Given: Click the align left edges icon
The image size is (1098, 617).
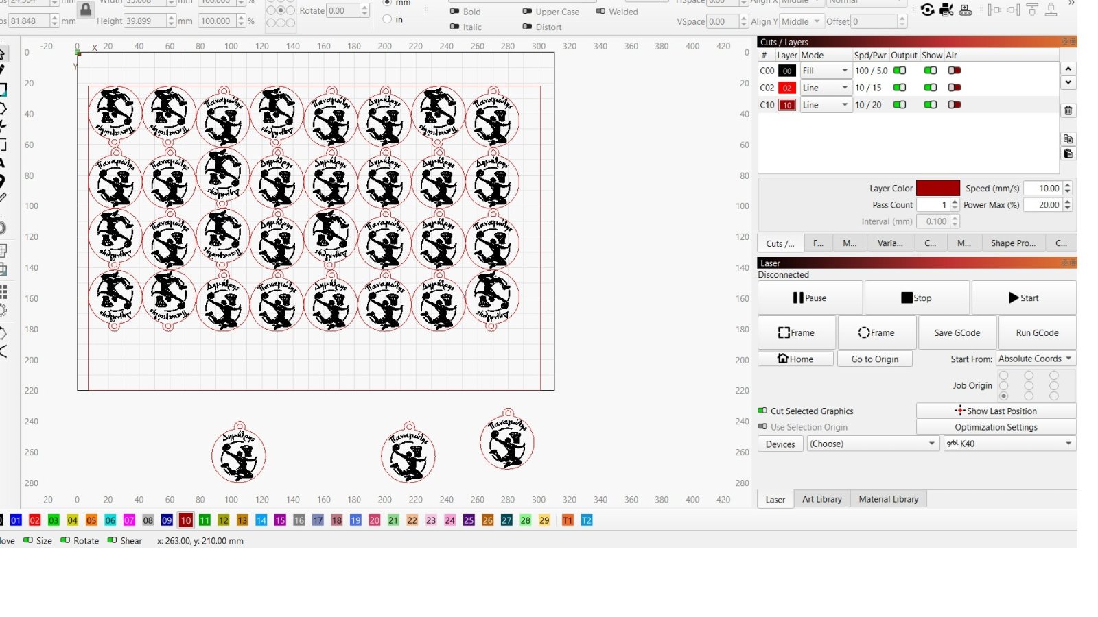Looking at the screenshot, I should click(x=994, y=10).
